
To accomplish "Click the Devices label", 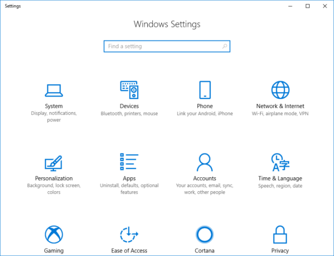I will pyautogui.click(x=129, y=106).
